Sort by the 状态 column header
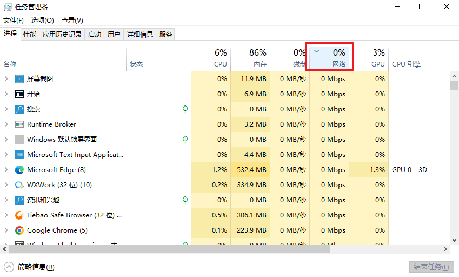 pyautogui.click(x=158, y=59)
